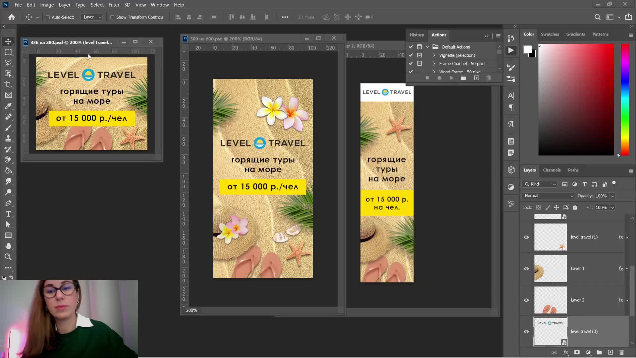
Task: Select the Frame tool
Action: [8, 95]
